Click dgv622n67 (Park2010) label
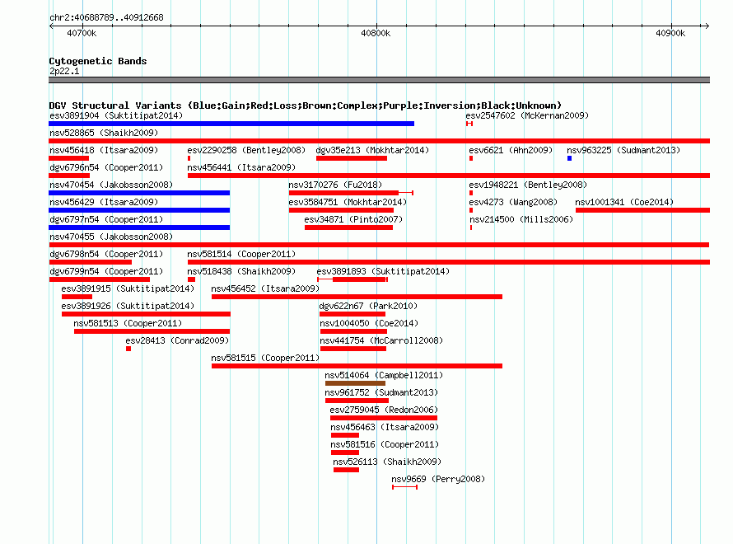Image resolution: width=733 pixels, height=544 pixels. (368, 306)
